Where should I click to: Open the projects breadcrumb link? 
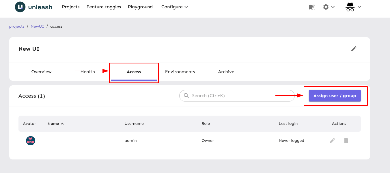[x=16, y=26]
